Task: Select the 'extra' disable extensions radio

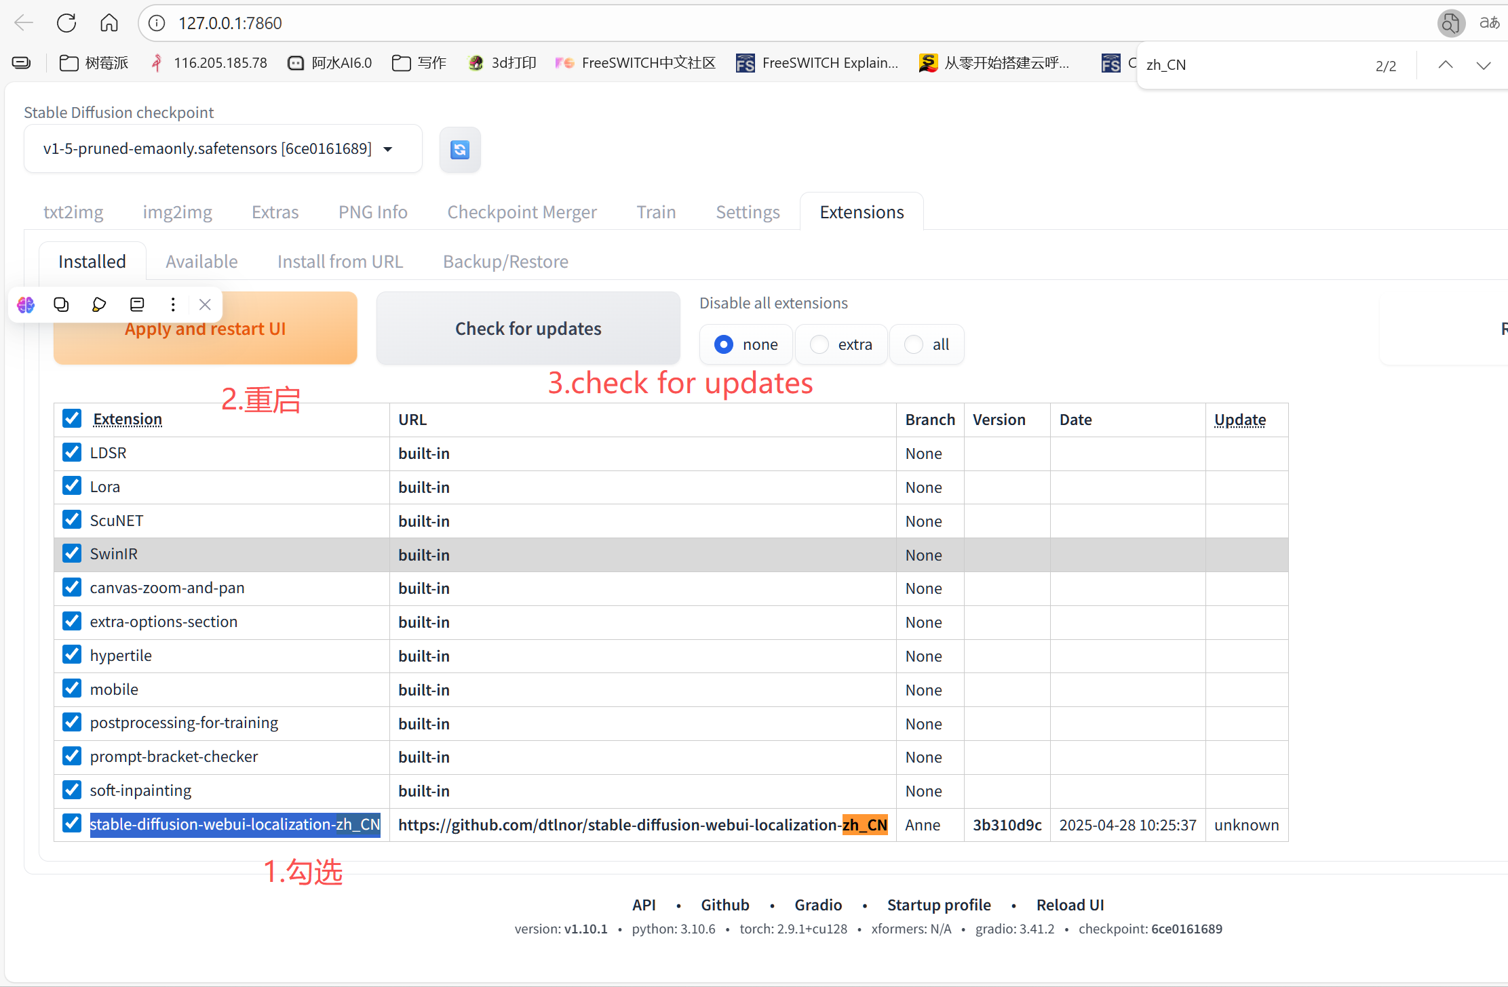Action: (819, 345)
